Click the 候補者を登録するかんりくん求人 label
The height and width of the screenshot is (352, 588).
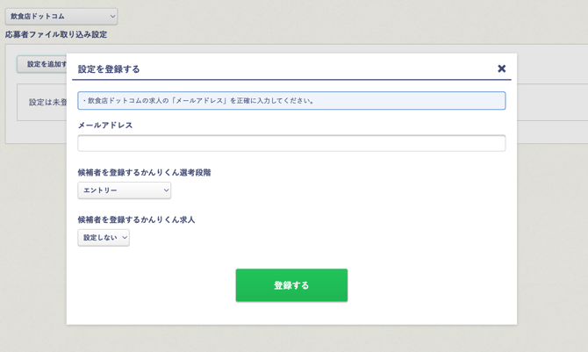click(x=136, y=220)
